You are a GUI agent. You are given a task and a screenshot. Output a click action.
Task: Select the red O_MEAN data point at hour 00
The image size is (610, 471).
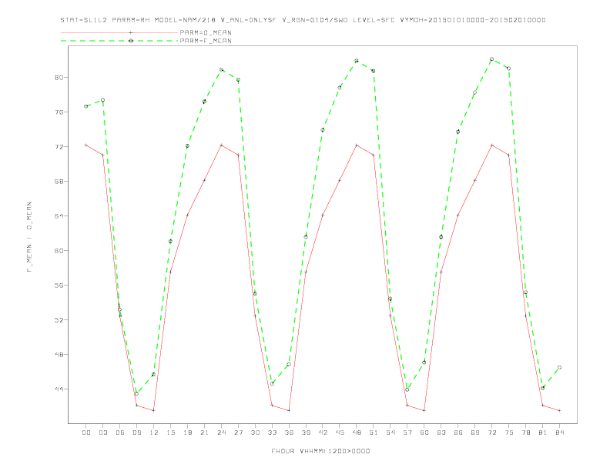pos(86,145)
